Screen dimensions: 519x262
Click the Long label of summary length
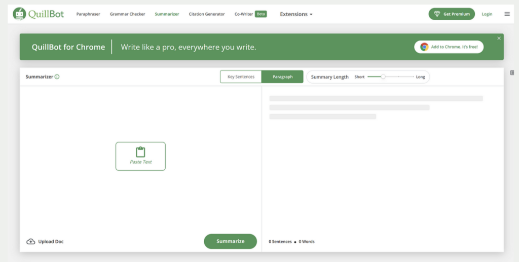[x=420, y=77]
